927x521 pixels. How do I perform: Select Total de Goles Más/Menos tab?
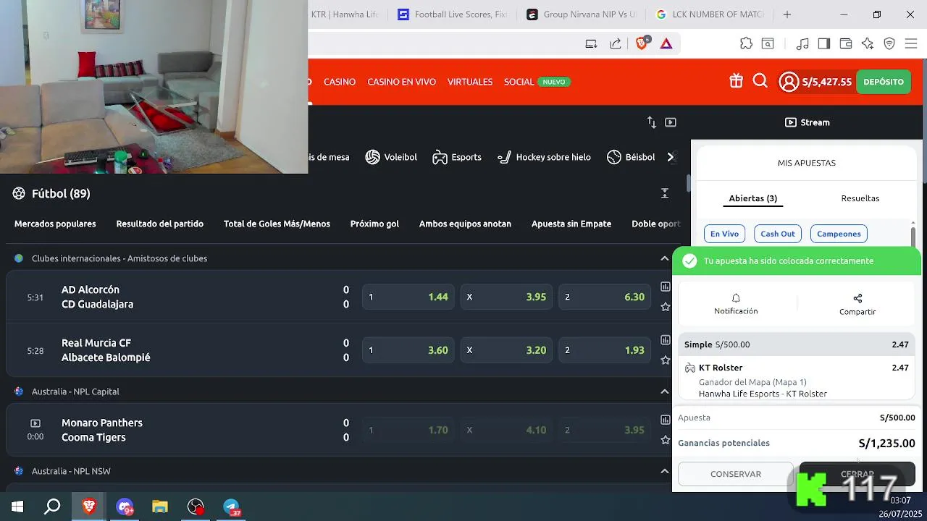click(x=277, y=224)
